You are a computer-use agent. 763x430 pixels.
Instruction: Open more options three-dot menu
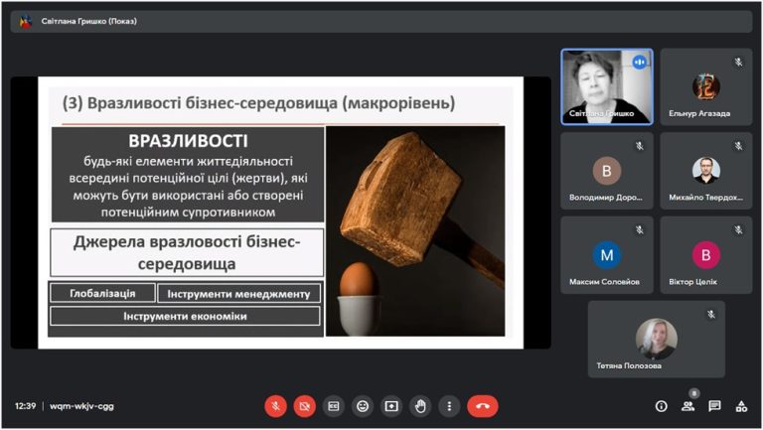coord(449,406)
